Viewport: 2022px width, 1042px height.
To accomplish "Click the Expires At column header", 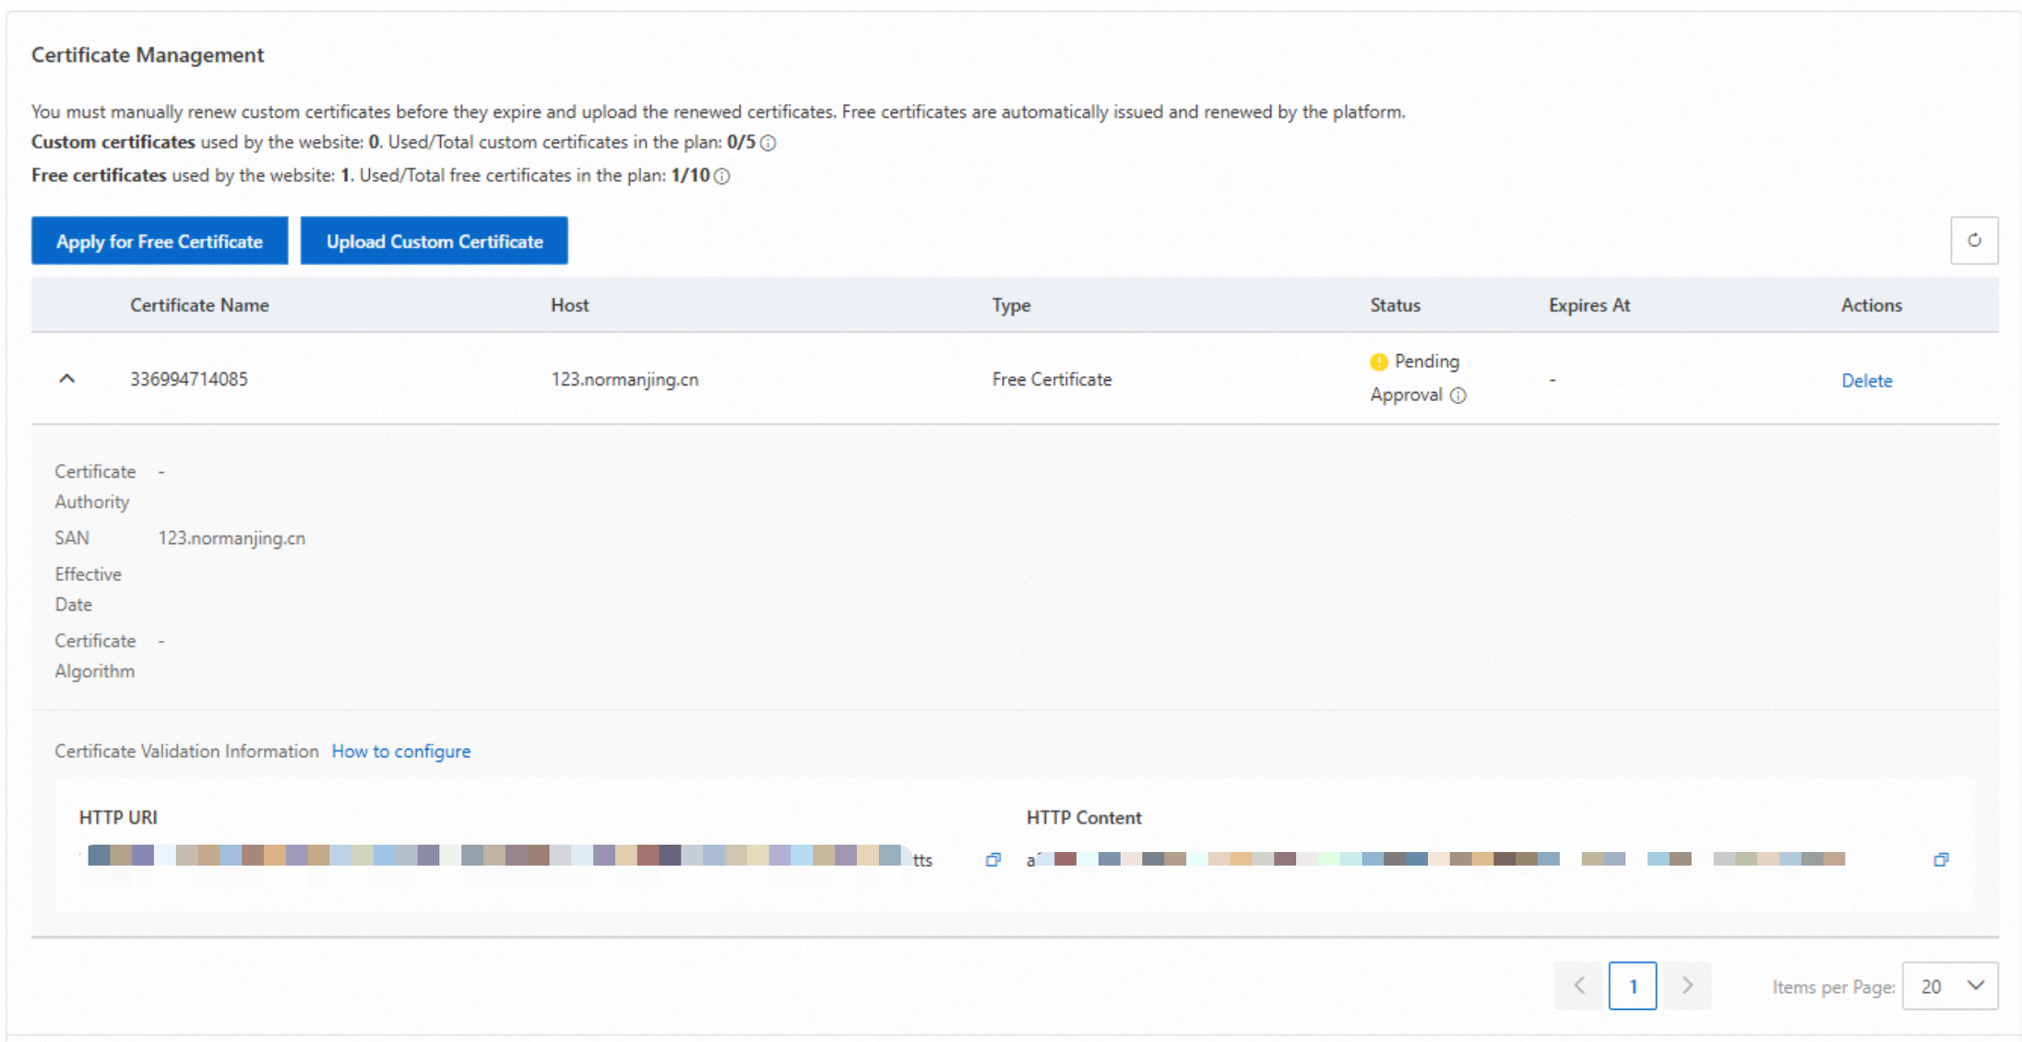I will 1588,305.
